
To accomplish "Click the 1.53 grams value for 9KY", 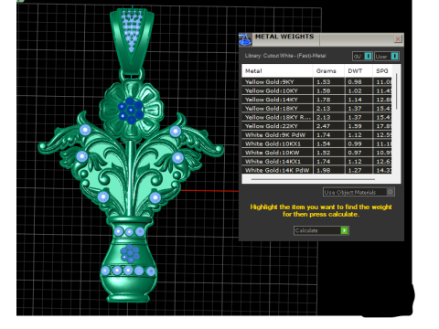I will 324,82.
